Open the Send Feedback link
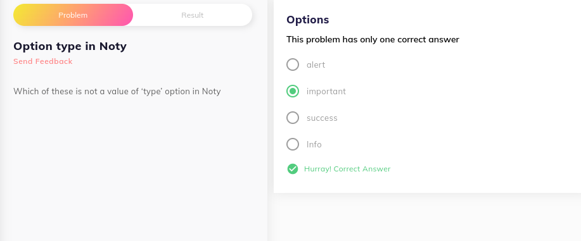 click(x=43, y=61)
